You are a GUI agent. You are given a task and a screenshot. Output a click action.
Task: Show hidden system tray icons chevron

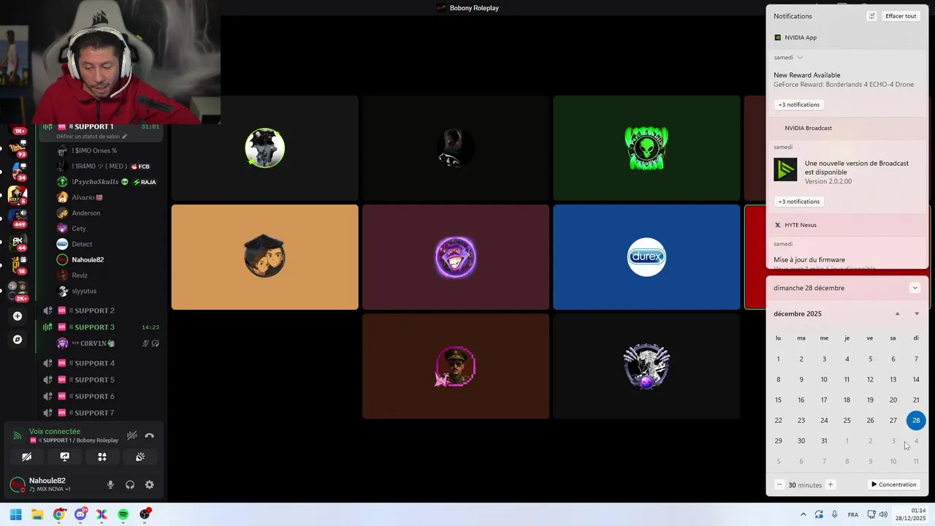(x=804, y=514)
